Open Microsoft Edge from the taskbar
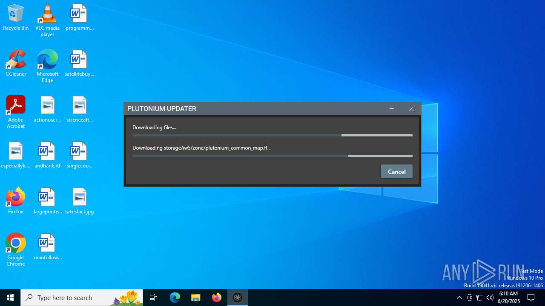This screenshot has height=306, width=545. pos(175,297)
